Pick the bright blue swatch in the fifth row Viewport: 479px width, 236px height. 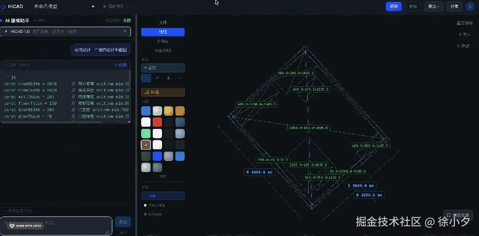157,156
